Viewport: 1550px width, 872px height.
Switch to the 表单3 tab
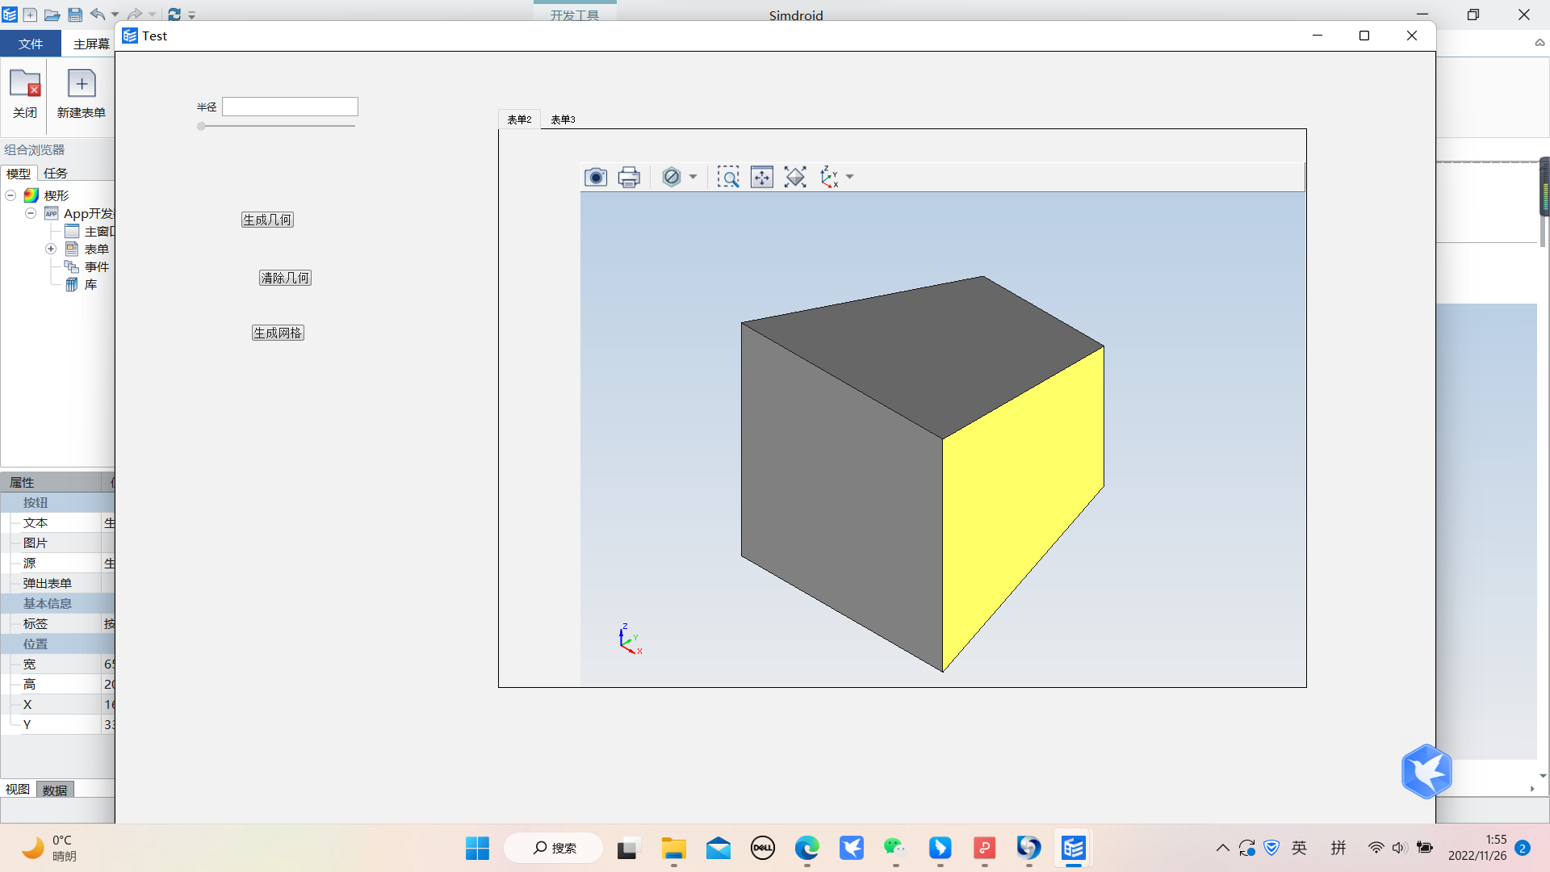pos(563,119)
